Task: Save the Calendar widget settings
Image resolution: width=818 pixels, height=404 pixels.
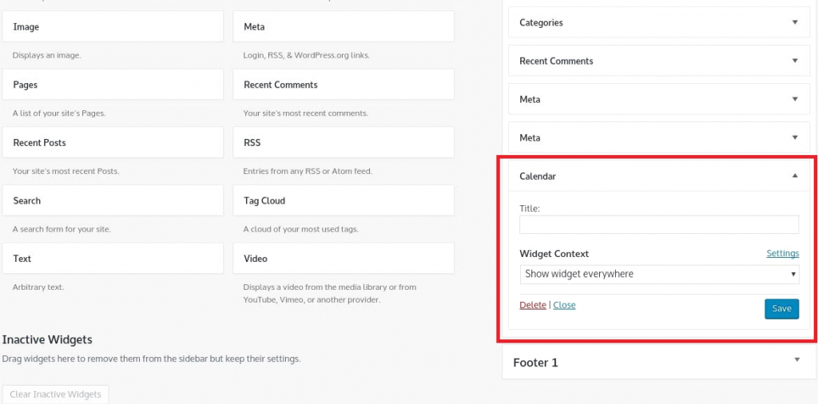Action: pyautogui.click(x=781, y=309)
